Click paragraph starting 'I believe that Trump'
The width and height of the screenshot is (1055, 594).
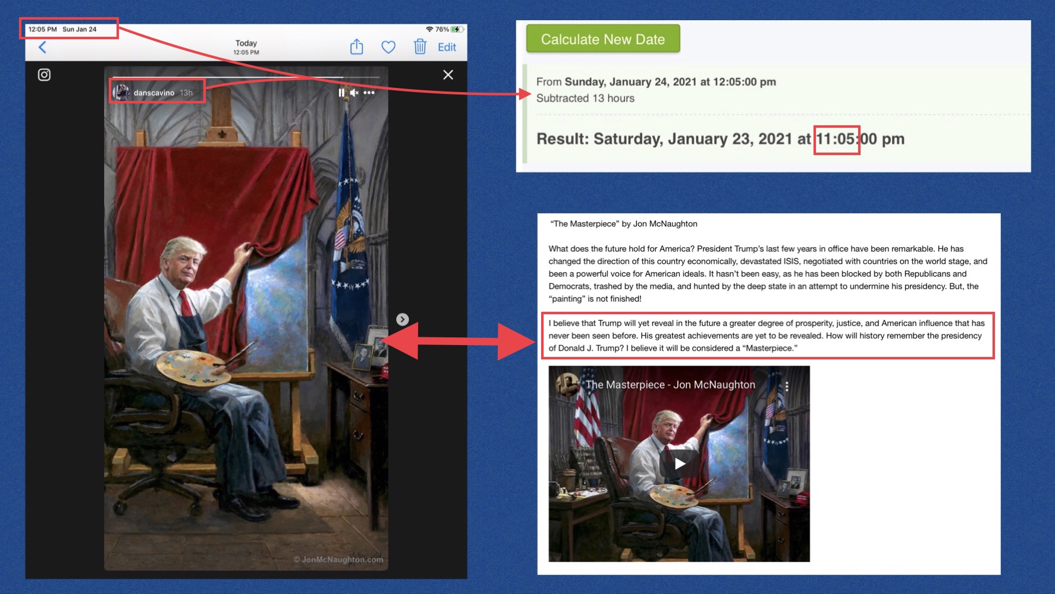pyautogui.click(x=767, y=336)
